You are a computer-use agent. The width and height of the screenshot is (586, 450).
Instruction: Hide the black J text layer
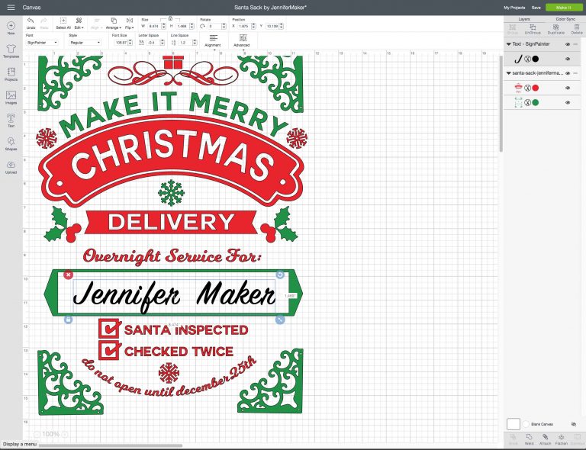tap(568, 59)
